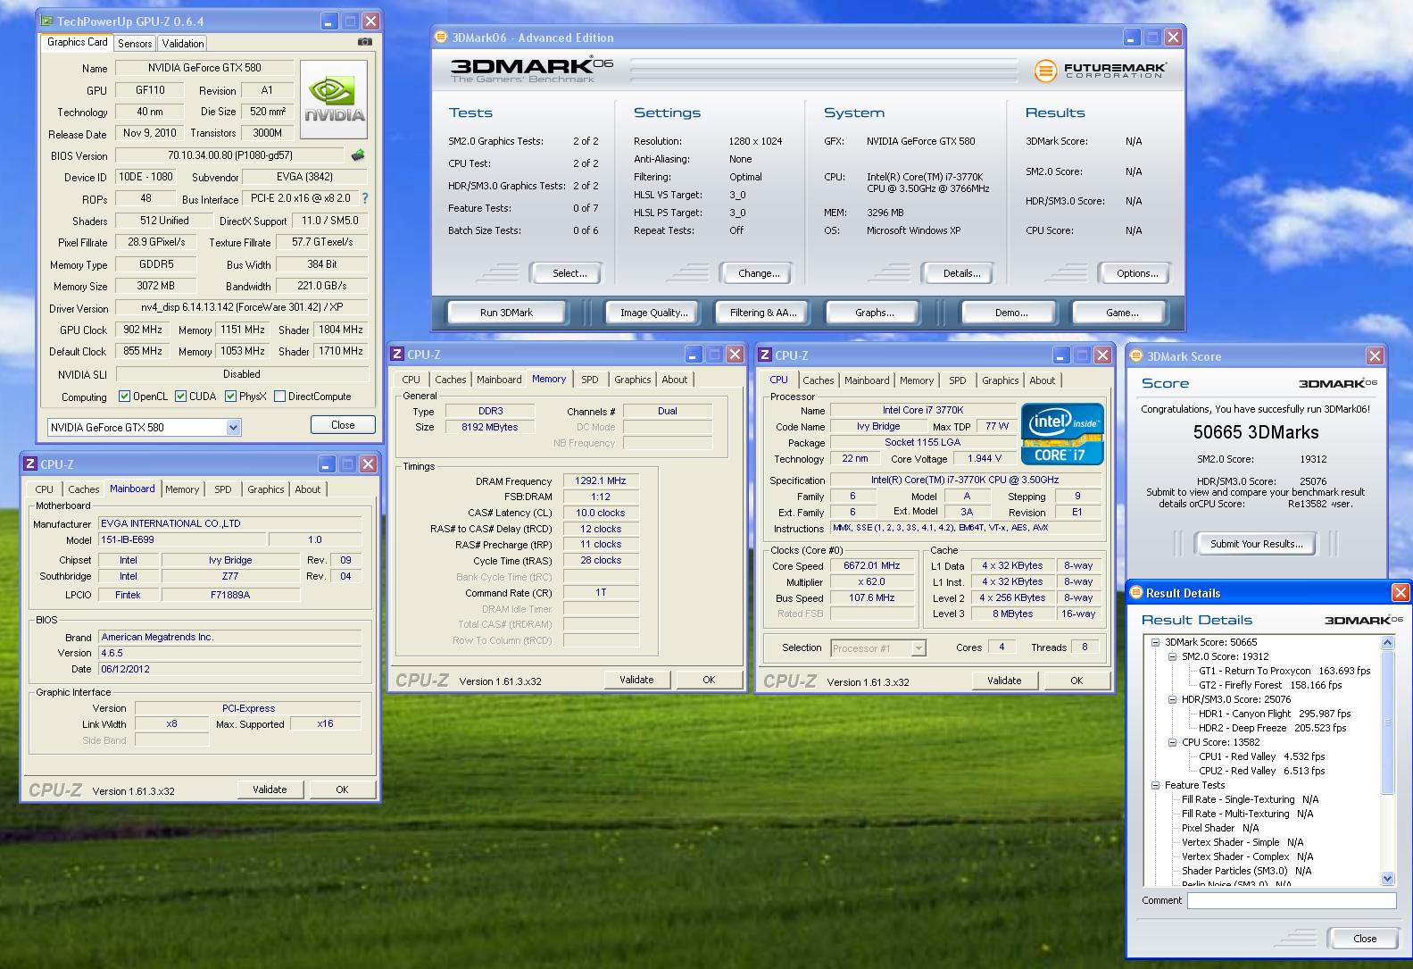Open the NVIDIA GeForce GTX 580 dropdown
This screenshot has width=1413, height=969.
click(233, 428)
